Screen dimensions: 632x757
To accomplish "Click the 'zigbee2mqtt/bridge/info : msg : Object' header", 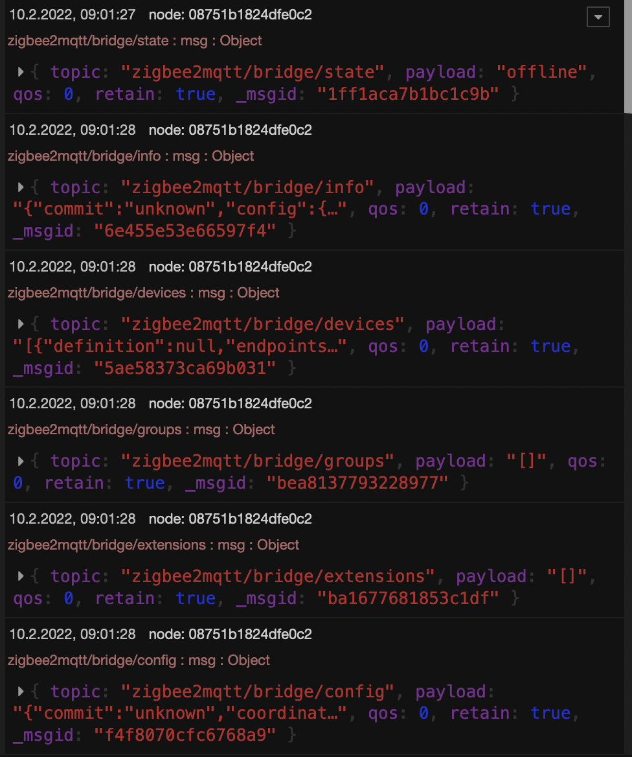I will point(131,156).
